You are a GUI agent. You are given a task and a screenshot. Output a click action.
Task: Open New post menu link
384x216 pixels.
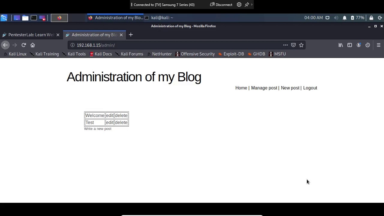(x=290, y=88)
